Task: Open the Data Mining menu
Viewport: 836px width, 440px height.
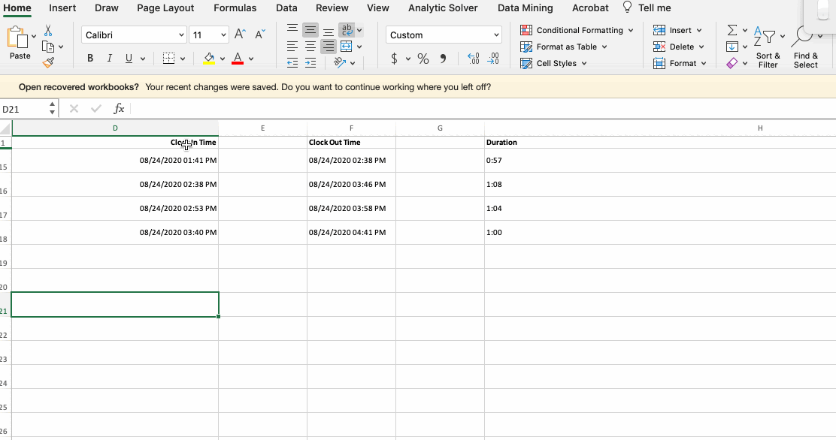Action: (525, 8)
